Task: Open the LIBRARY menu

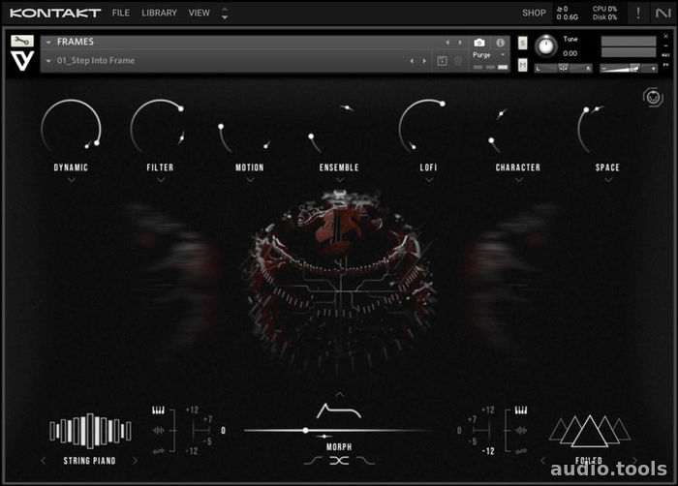Action: [x=159, y=13]
